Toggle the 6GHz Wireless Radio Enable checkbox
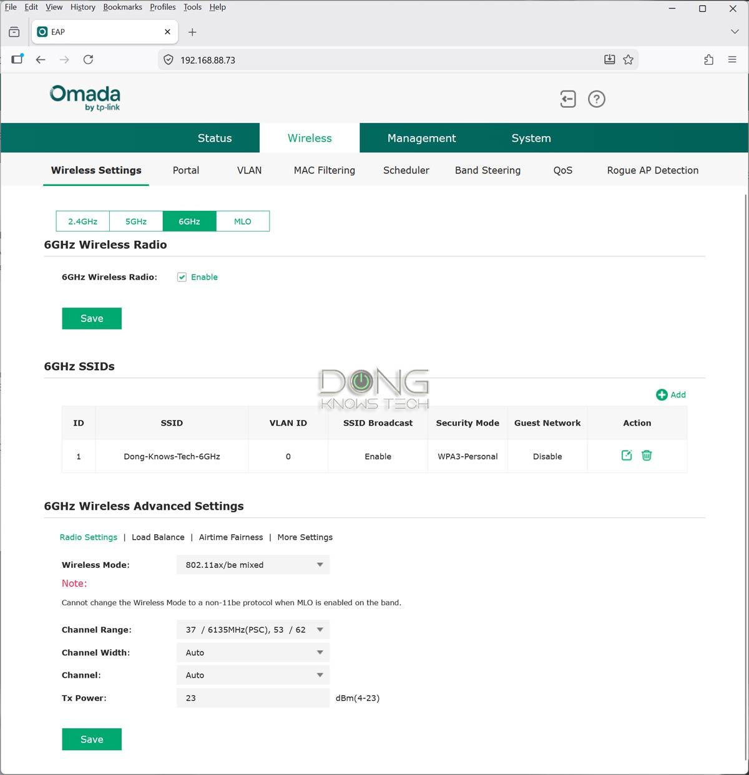Viewport: 749px width, 775px height. (x=181, y=277)
